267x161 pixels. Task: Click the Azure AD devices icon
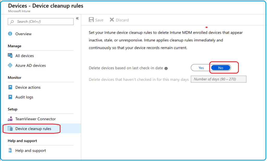pyautogui.click(x=10, y=65)
